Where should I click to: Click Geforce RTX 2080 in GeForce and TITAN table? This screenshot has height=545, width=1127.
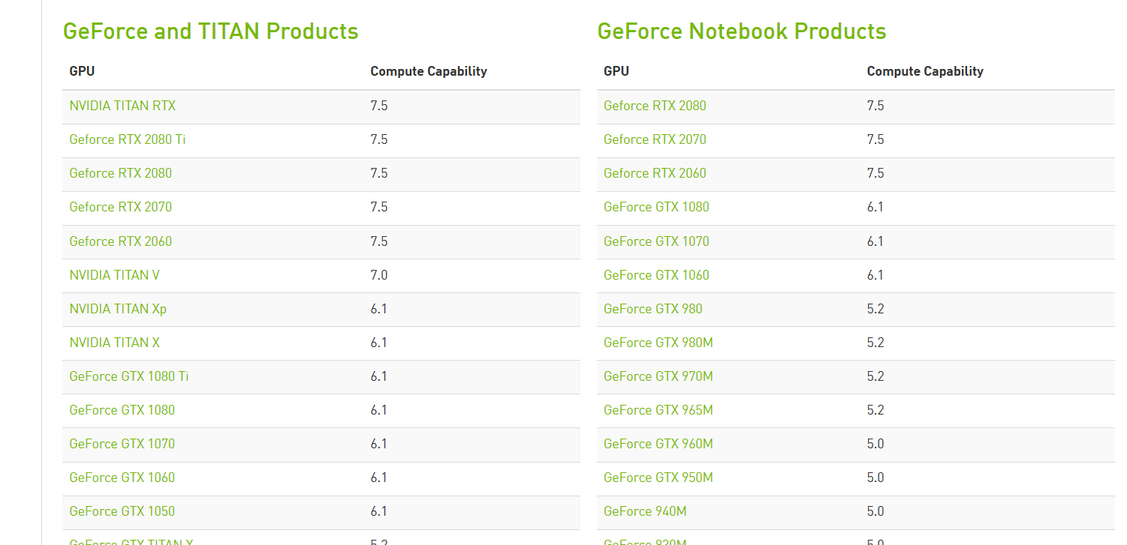[x=120, y=173]
